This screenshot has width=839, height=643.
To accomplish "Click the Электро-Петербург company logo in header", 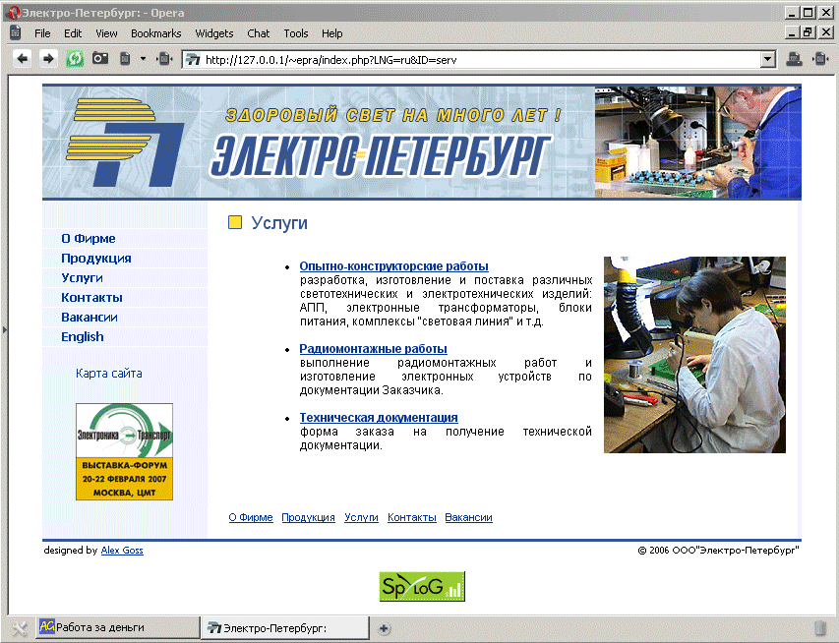I will [x=125, y=143].
